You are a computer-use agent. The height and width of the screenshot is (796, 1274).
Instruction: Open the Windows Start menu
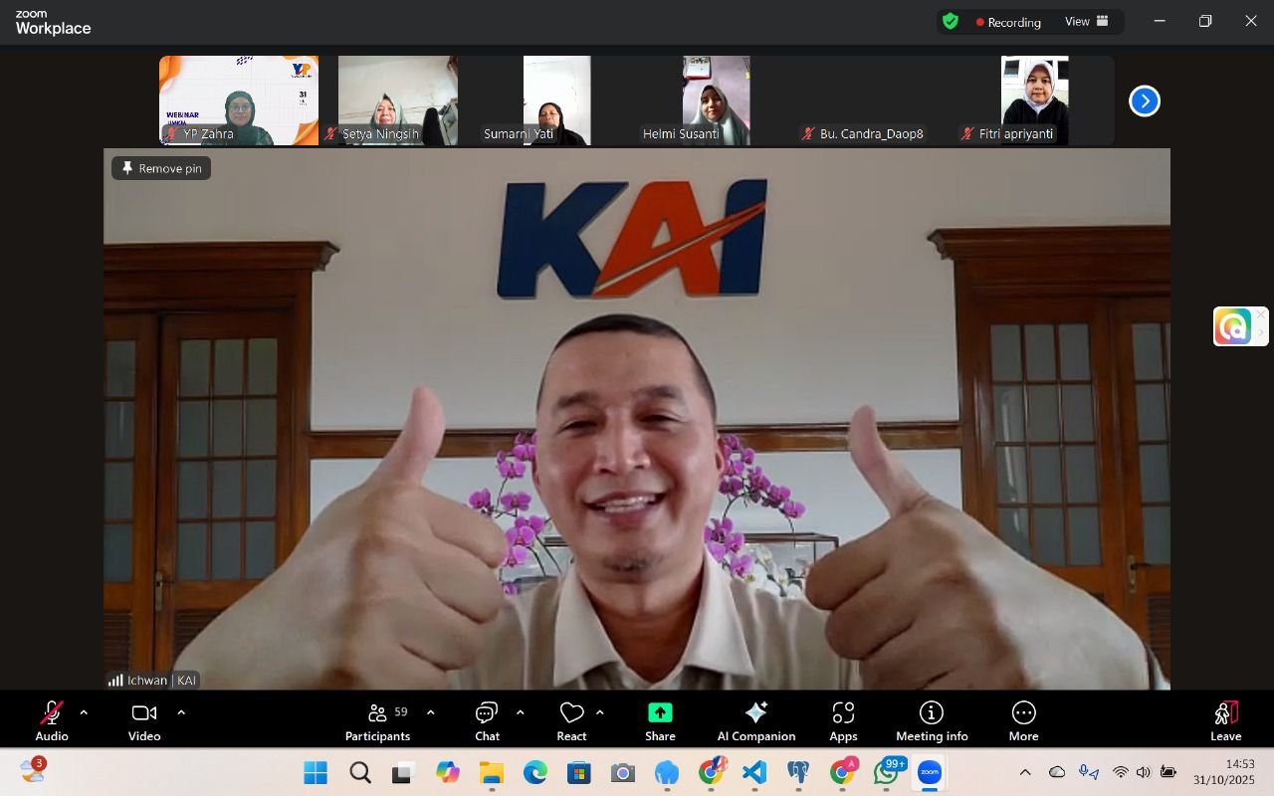click(316, 773)
